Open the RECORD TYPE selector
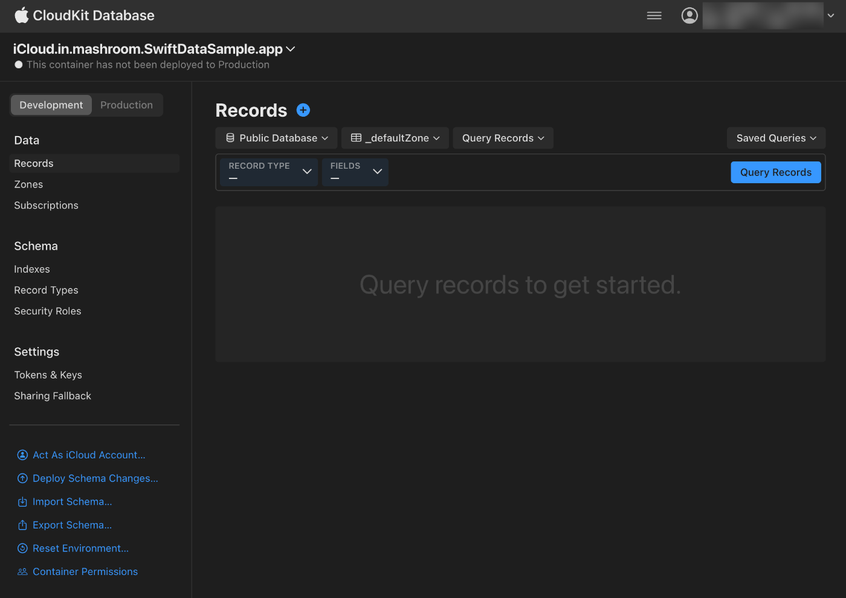This screenshot has height=598, width=846. pyautogui.click(x=269, y=172)
